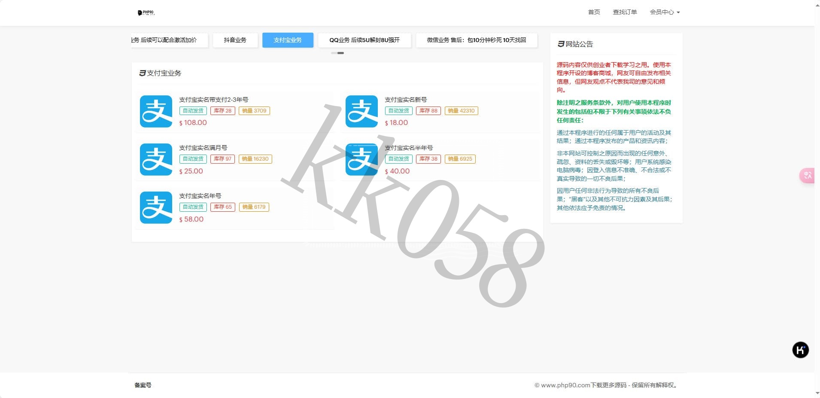820x398 pixels.
Task: Open the pink translate floating icon
Action: click(807, 175)
